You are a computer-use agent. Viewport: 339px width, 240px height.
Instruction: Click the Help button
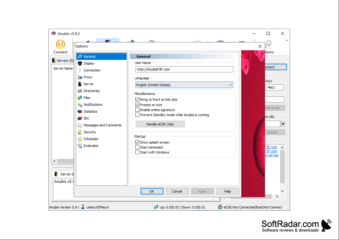pyautogui.click(x=227, y=191)
